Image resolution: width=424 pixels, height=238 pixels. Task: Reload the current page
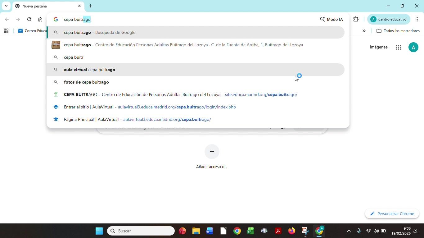point(29,19)
